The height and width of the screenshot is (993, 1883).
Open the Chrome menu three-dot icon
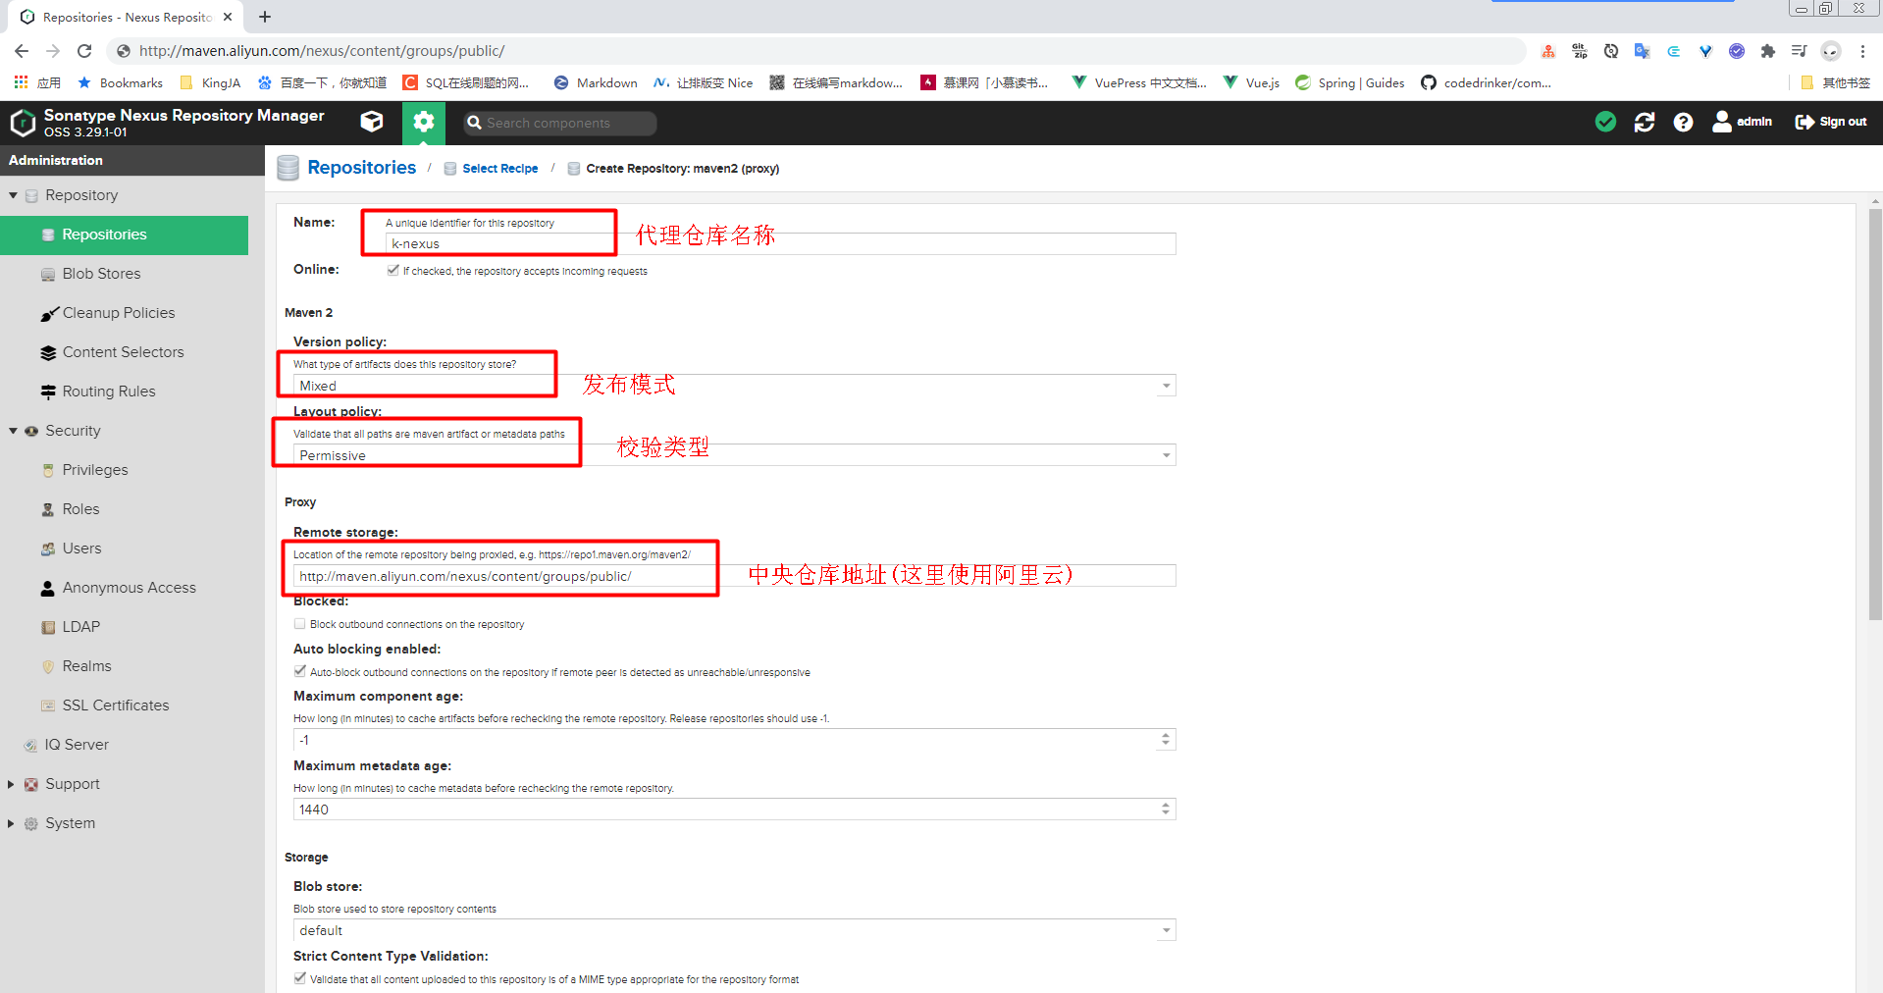tap(1862, 51)
